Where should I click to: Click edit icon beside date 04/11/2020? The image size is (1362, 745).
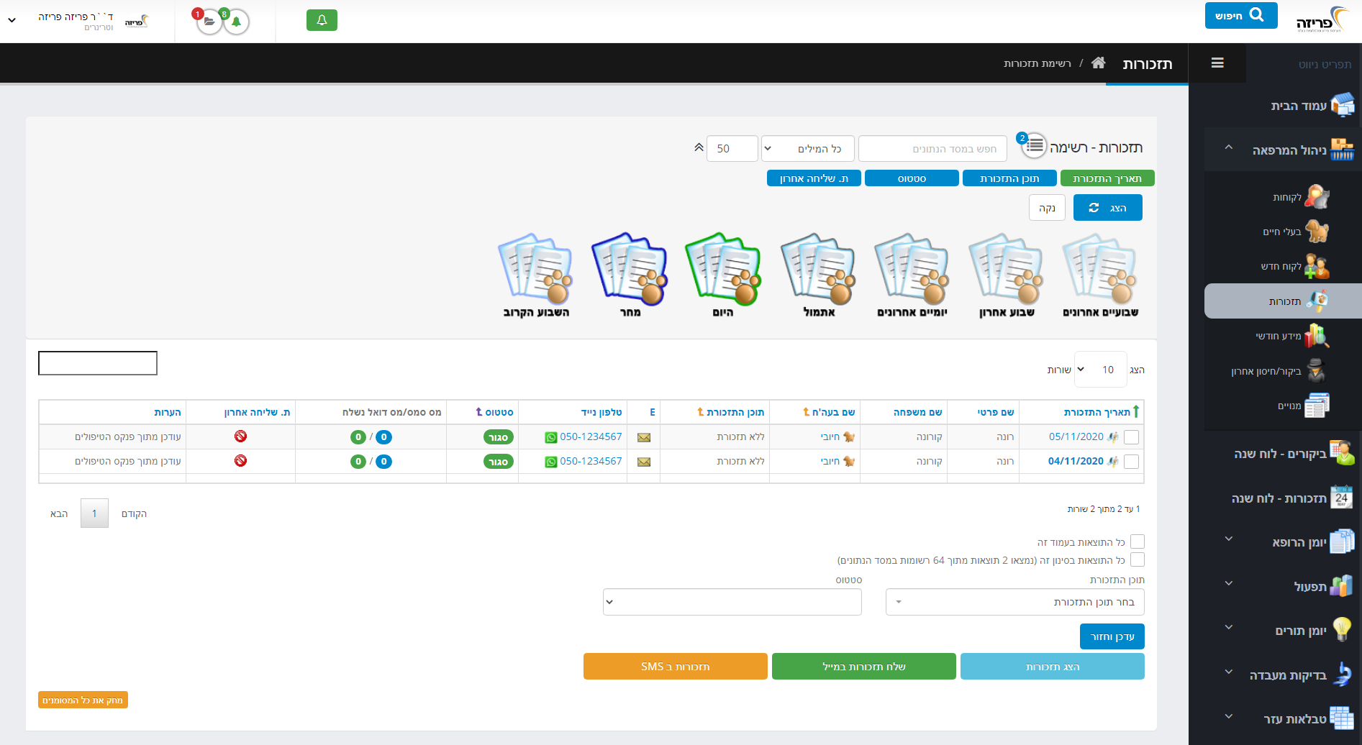(x=1113, y=461)
